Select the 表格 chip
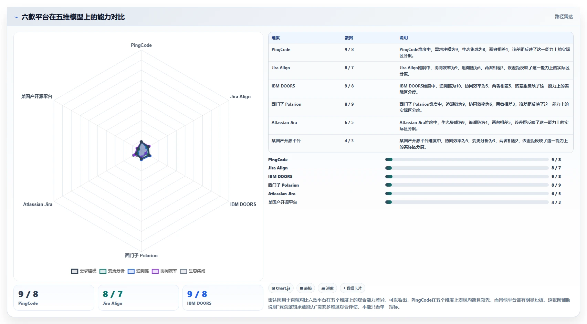This screenshot has height=324, width=587. pos(306,288)
